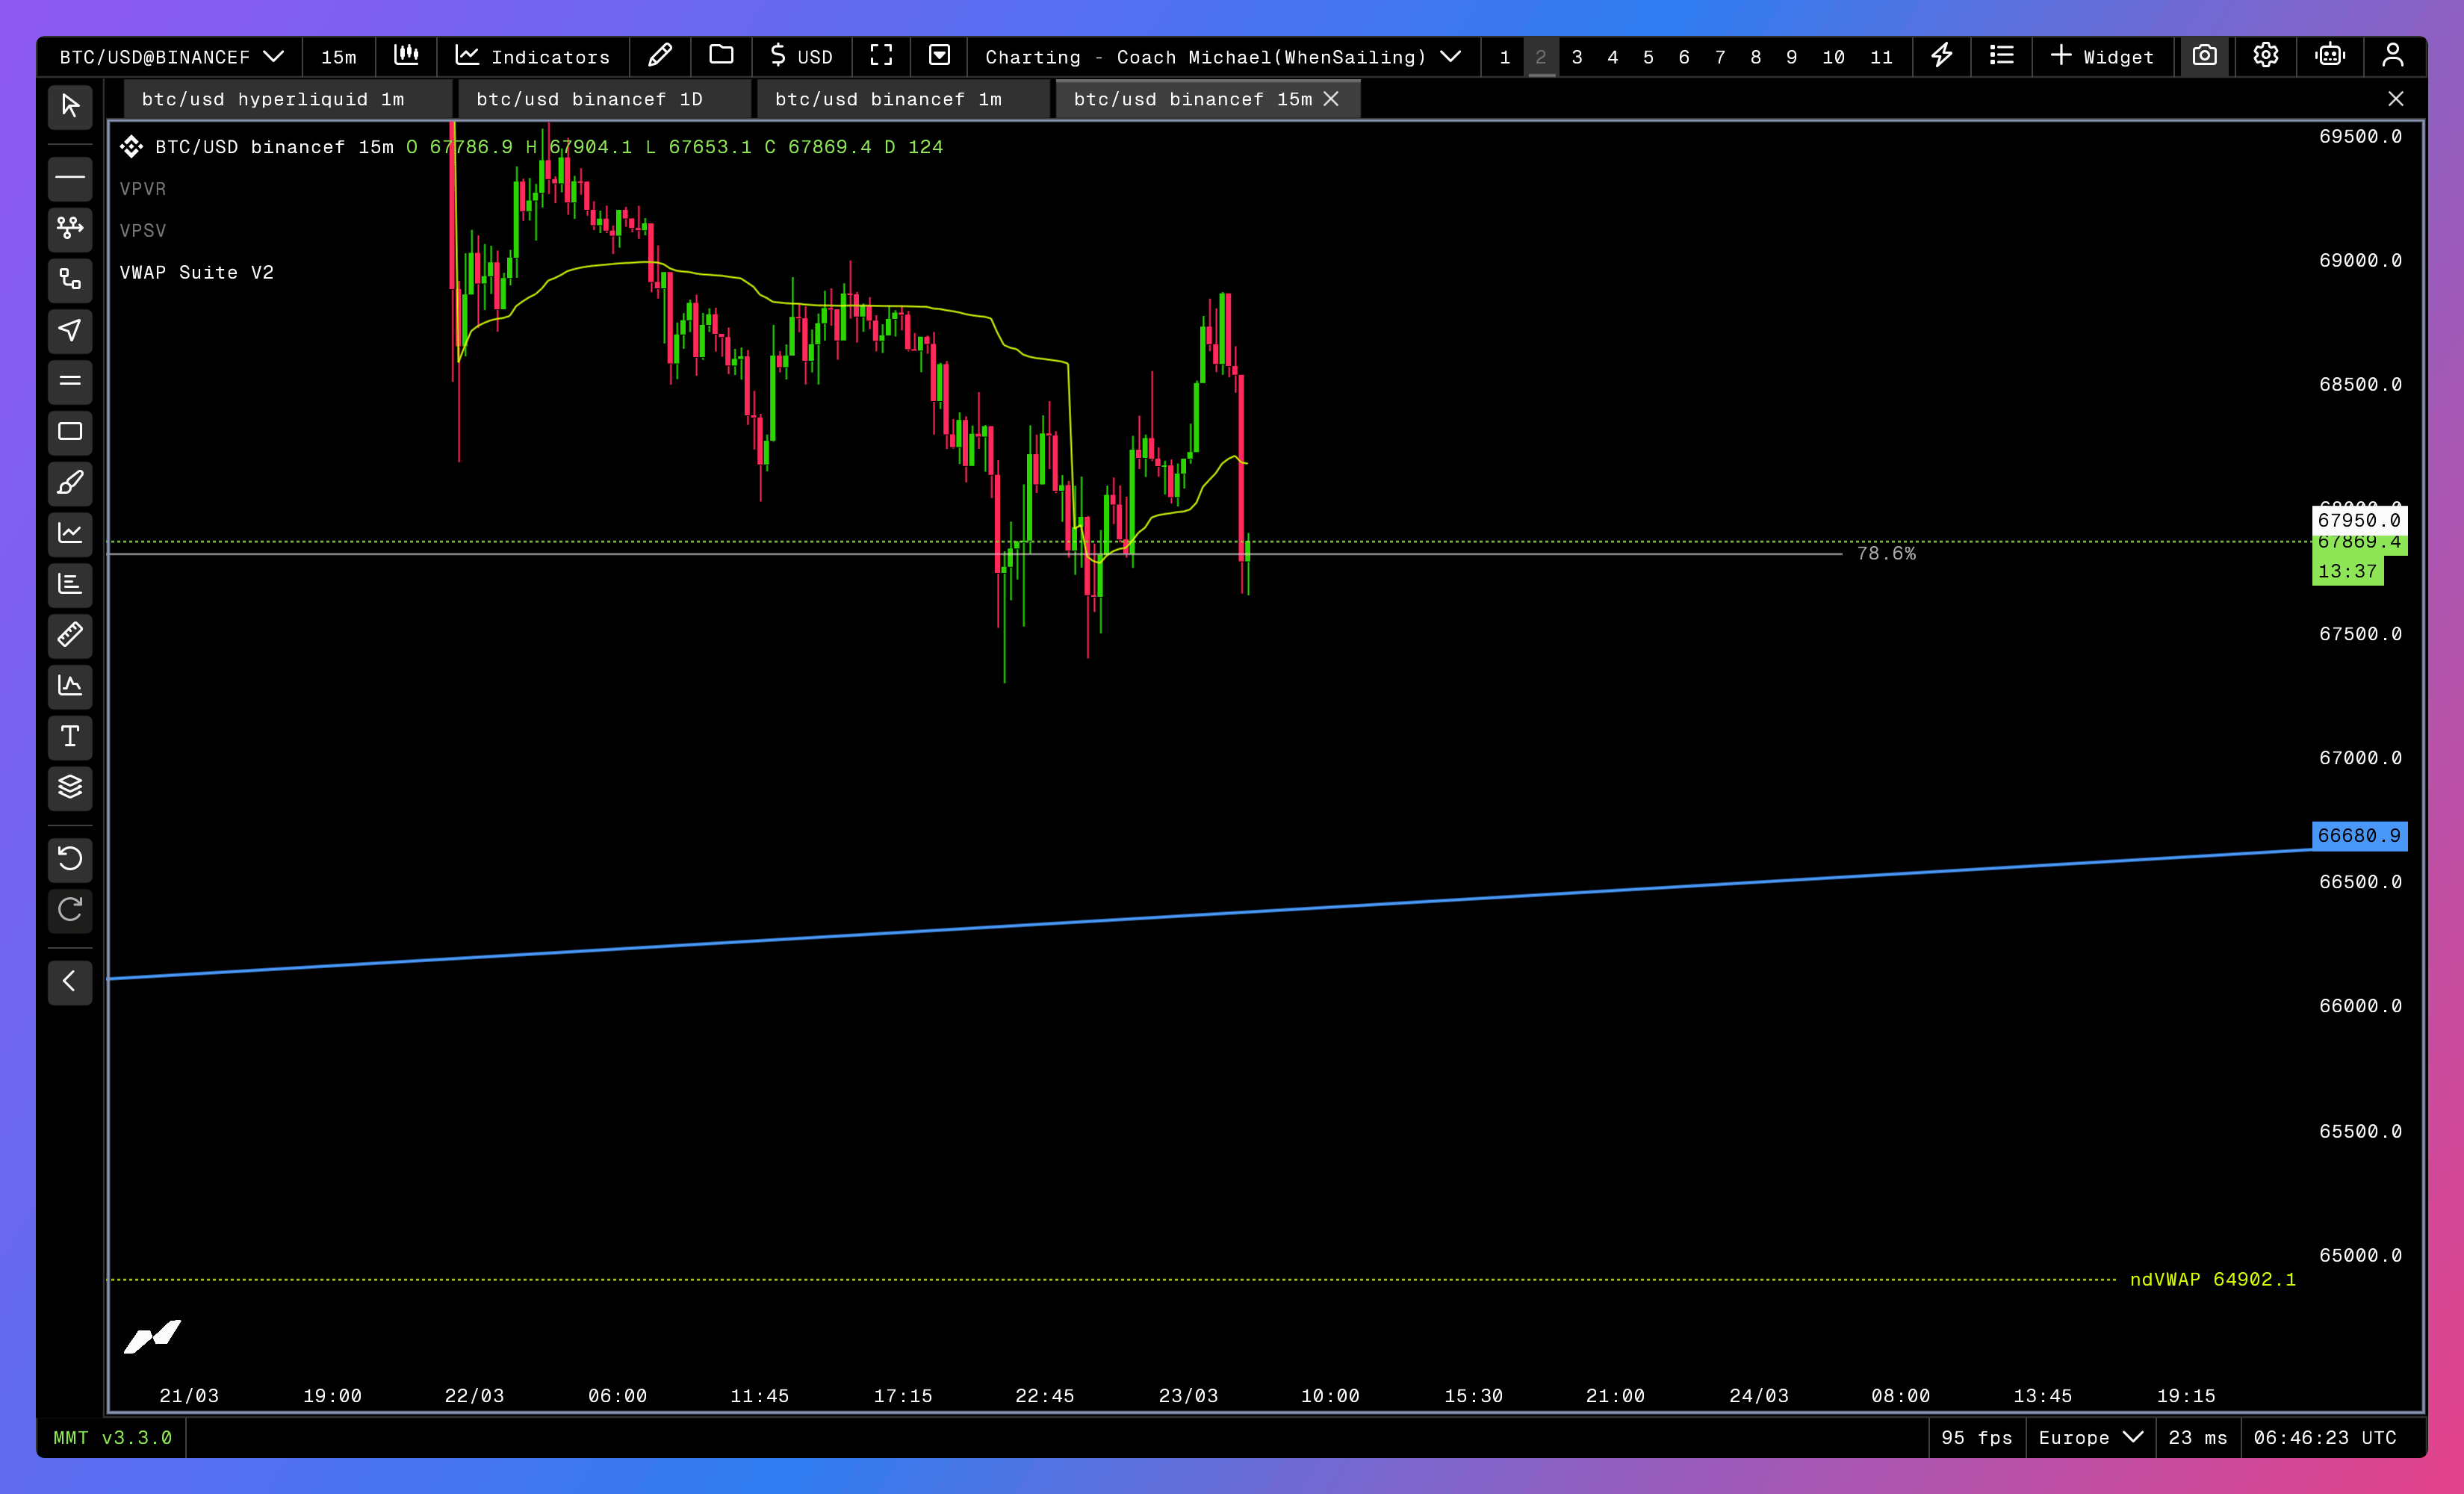The image size is (2464, 1494).
Task: Open the Europe server dropdown
Action: 2090,1437
